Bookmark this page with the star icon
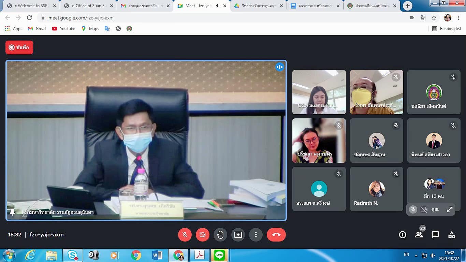Viewport: 466px width, 262px height. click(x=434, y=18)
